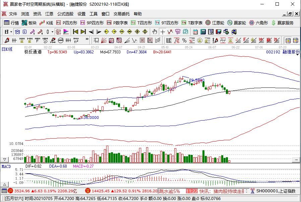Open the T四方形 tool
The height and width of the screenshot is (202, 301).
pos(141,23)
